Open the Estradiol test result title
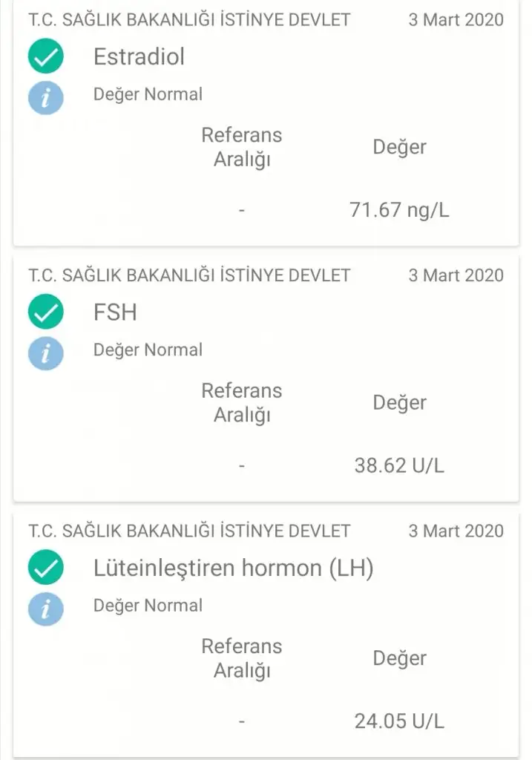532x760 pixels. pos(139,56)
